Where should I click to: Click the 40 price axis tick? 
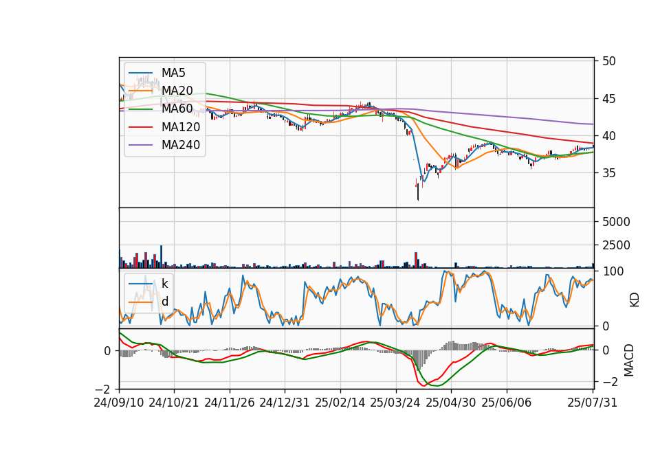tap(608, 136)
